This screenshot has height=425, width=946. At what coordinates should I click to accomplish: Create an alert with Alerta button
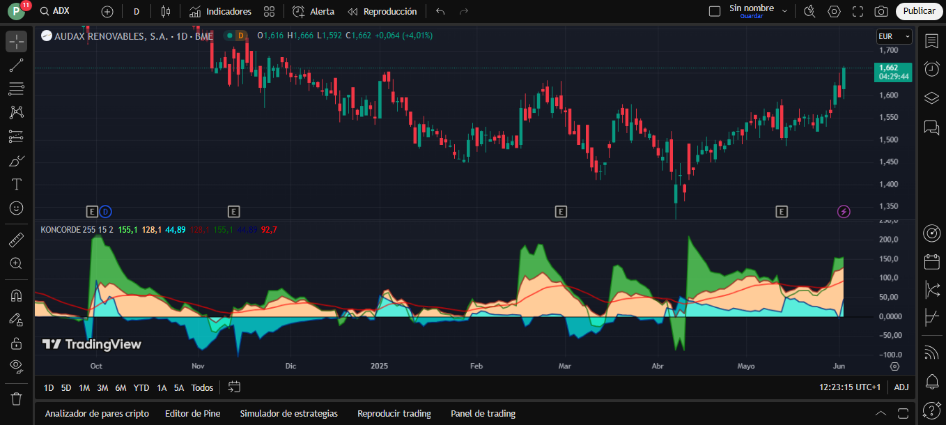313,11
